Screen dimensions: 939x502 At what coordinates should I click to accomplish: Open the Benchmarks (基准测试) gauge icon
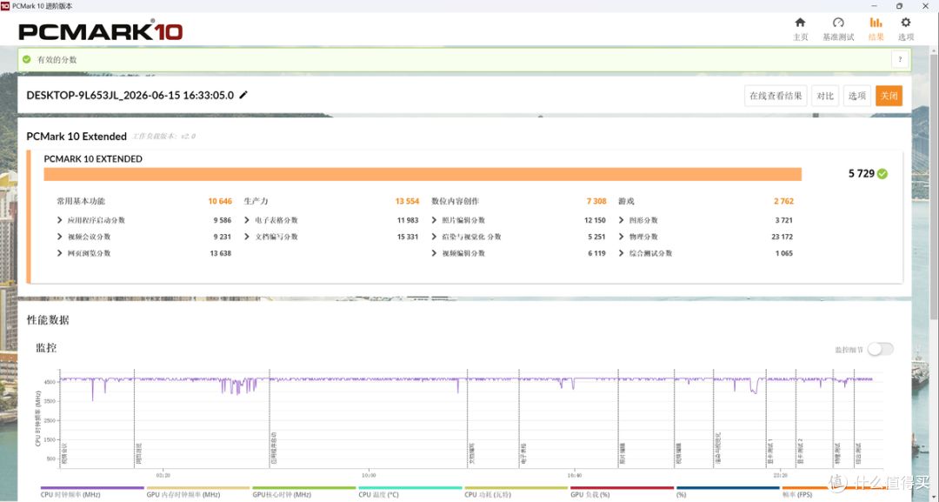point(838,23)
